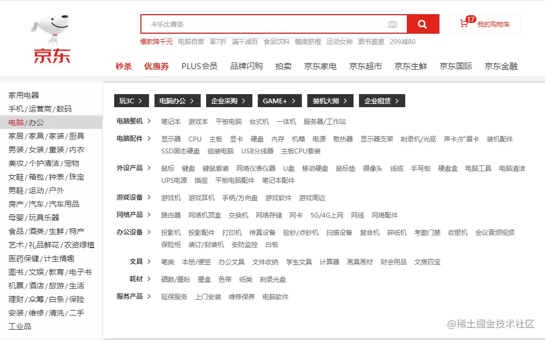Open the 显示器 link
This screenshot has width=545, height=340.
point(171,139)
